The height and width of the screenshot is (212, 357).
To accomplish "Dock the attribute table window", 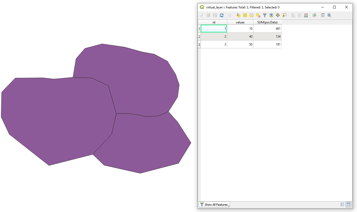I will click(323, 15).
